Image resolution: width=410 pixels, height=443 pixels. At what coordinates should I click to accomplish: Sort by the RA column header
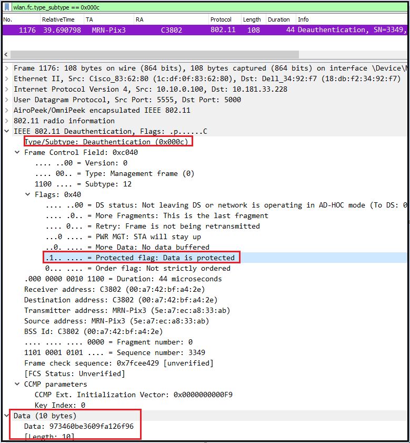click(171, 19)
